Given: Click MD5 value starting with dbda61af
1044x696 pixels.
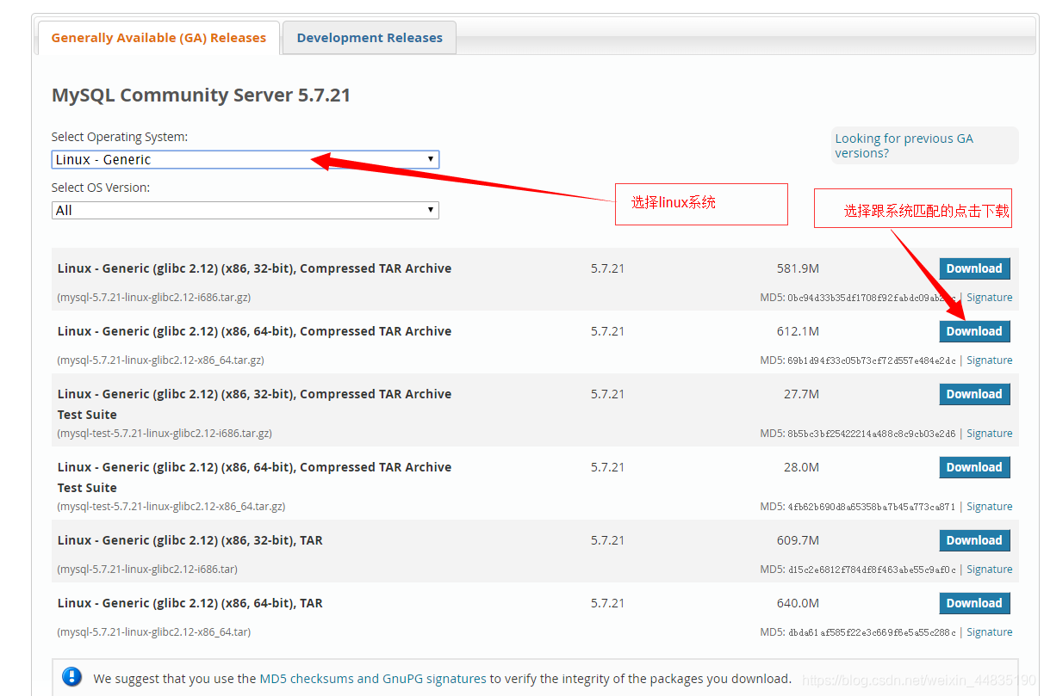Looking at the screenshot, I should coord(872,633).
